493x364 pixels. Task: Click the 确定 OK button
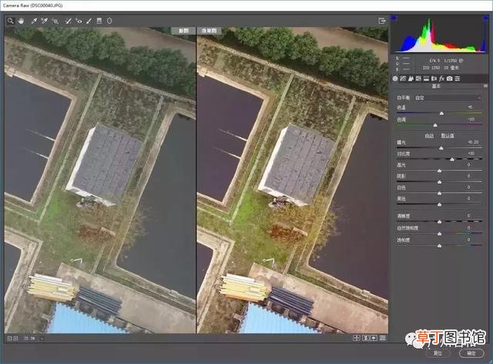click(x=471, y=353)
